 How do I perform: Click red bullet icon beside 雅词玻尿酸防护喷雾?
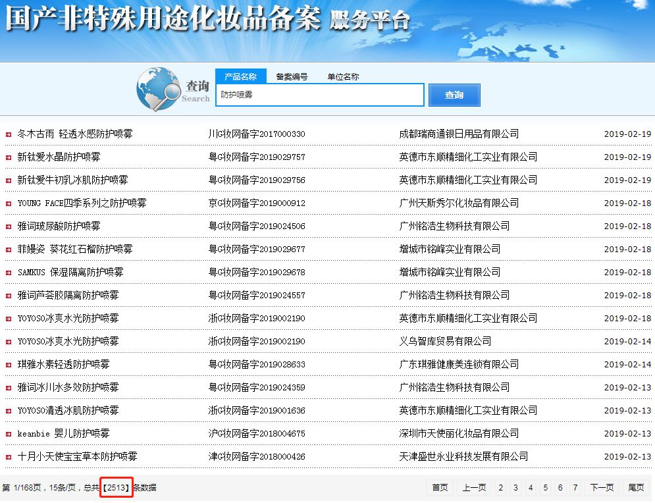[9, 226]
